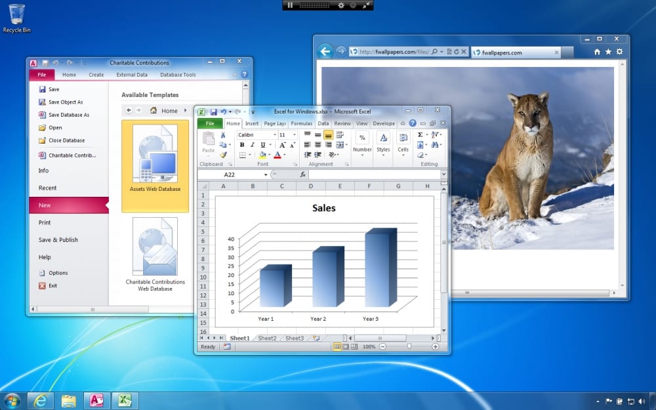Click the Undo arrow in Excel's title bar
Screen dimensions: 656x410
tap(224, 112)
